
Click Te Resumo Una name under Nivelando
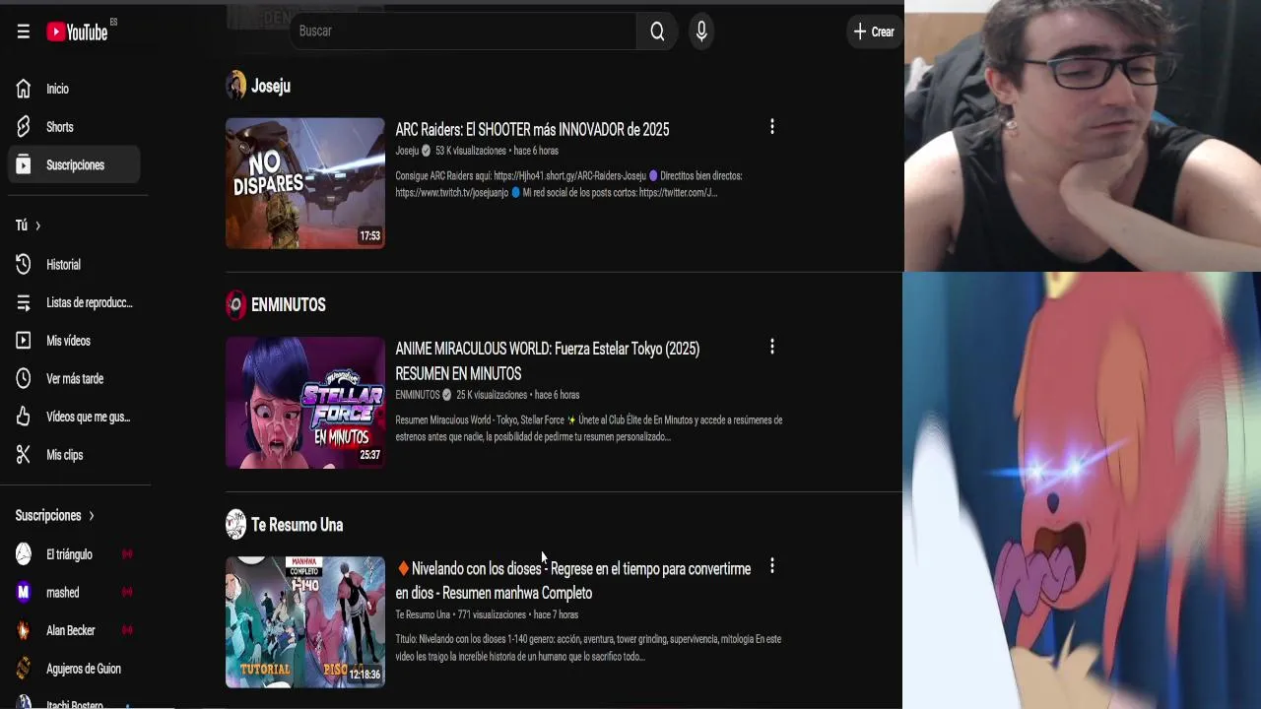click(x=423, y=614)
